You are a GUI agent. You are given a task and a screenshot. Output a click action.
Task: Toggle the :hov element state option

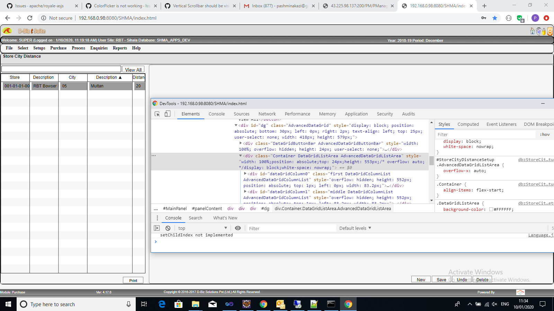[545, 134]
